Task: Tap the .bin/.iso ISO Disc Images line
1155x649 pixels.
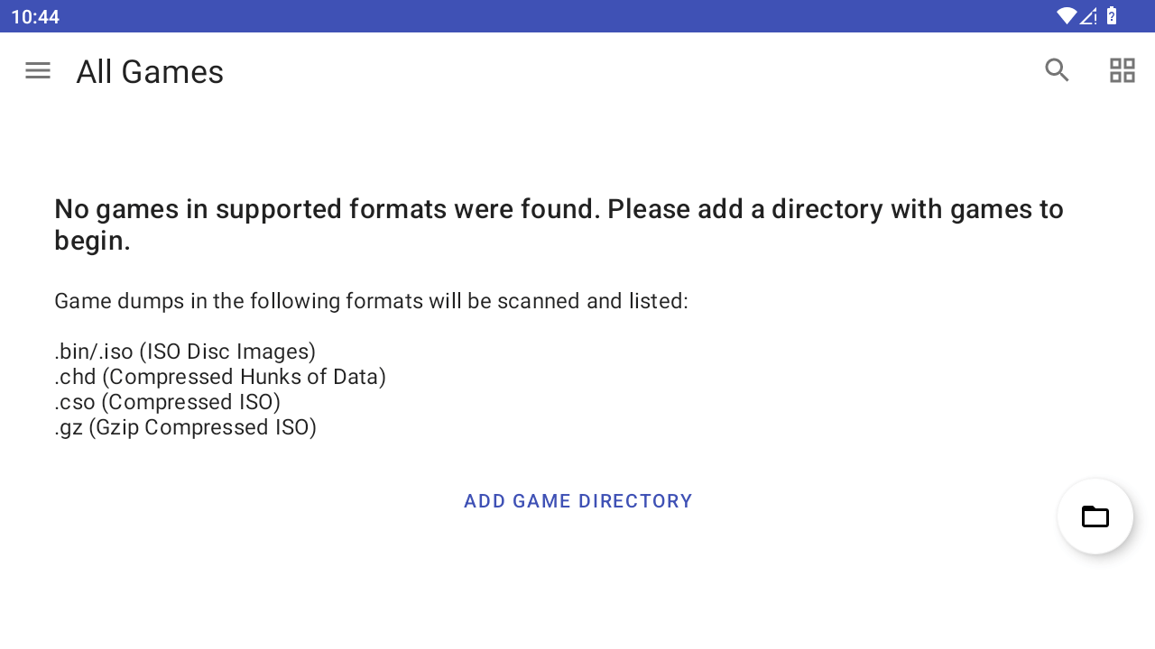Action: [185, 352]
